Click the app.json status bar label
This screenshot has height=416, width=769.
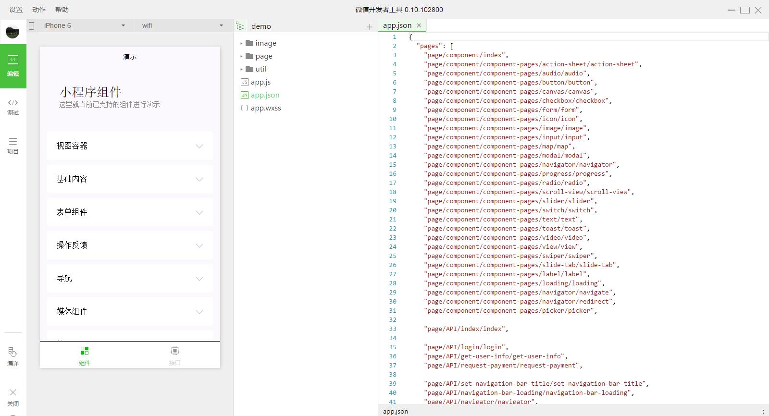pos(396,412)
